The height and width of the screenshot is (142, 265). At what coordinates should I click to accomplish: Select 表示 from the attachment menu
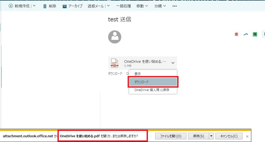click(153, 74)
